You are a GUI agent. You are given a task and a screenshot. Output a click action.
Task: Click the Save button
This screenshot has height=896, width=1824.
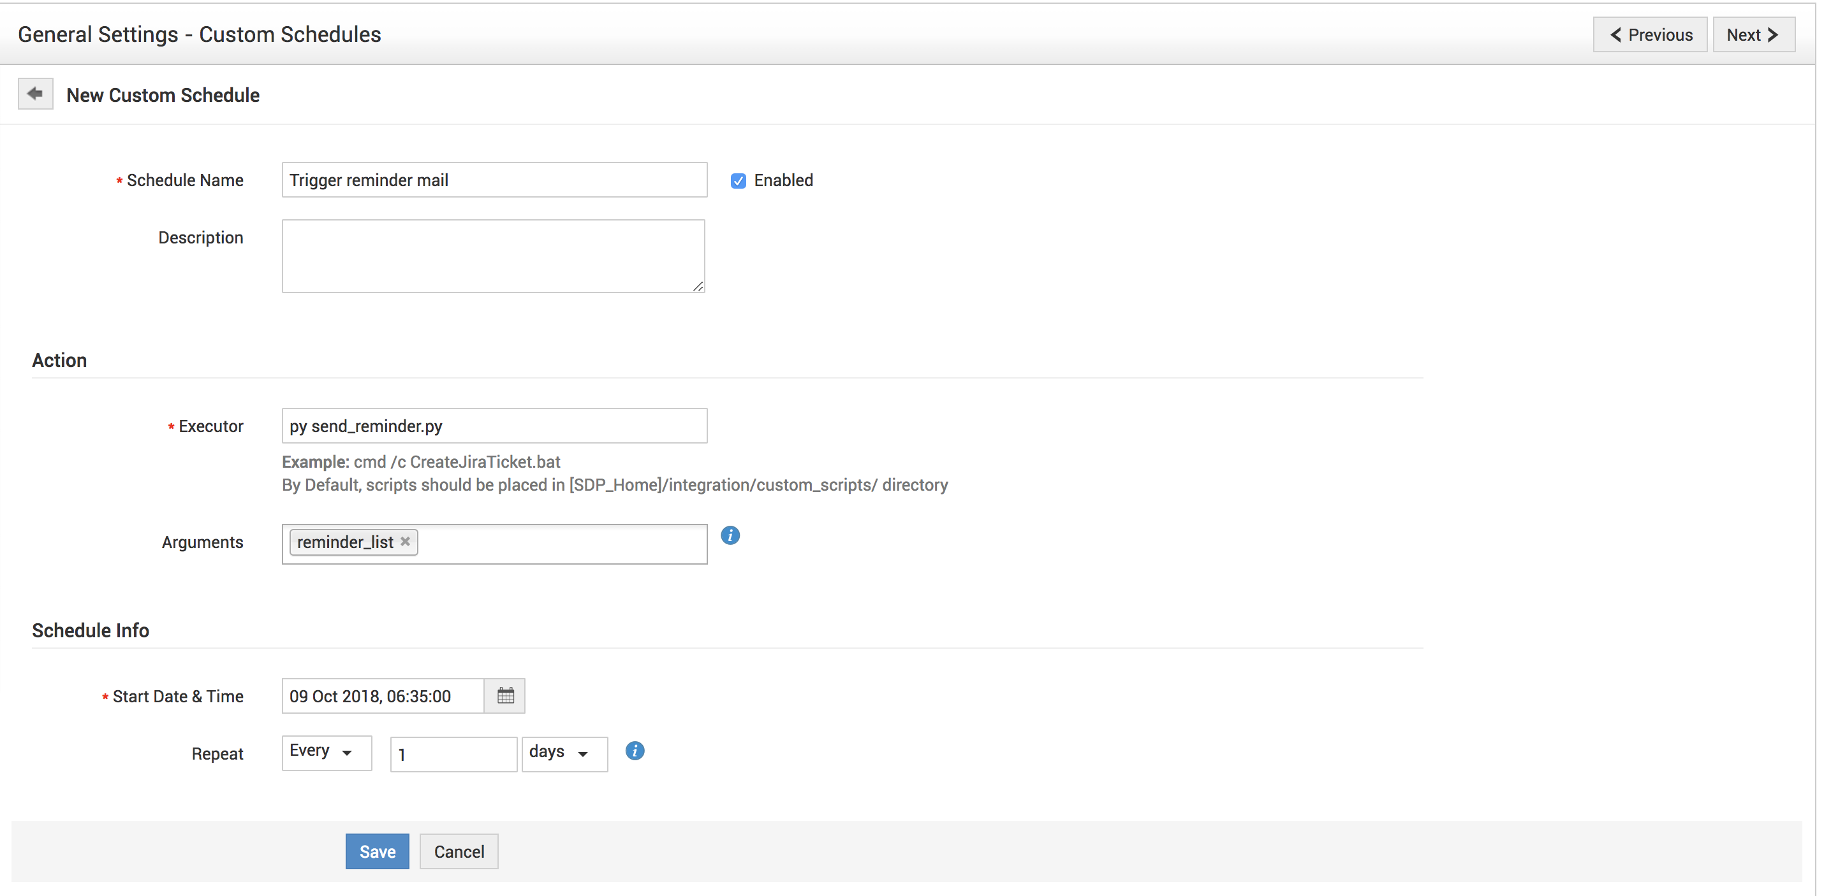377,851
